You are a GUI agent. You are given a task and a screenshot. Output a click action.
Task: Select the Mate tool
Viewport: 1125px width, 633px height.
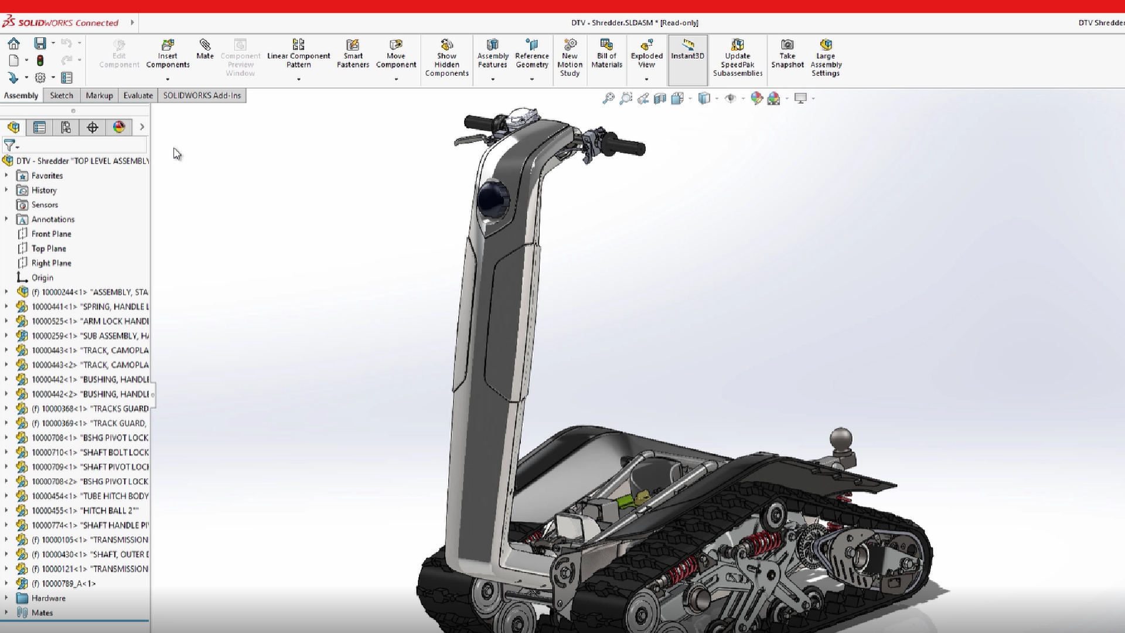(x=205, y=49)
